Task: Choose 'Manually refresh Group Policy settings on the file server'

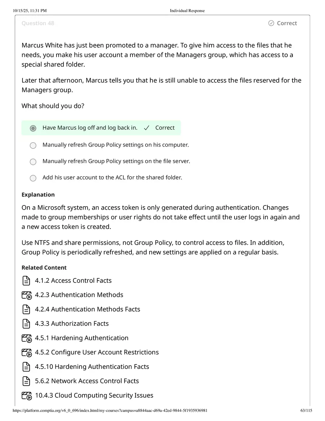Action: tap(33, 162)
